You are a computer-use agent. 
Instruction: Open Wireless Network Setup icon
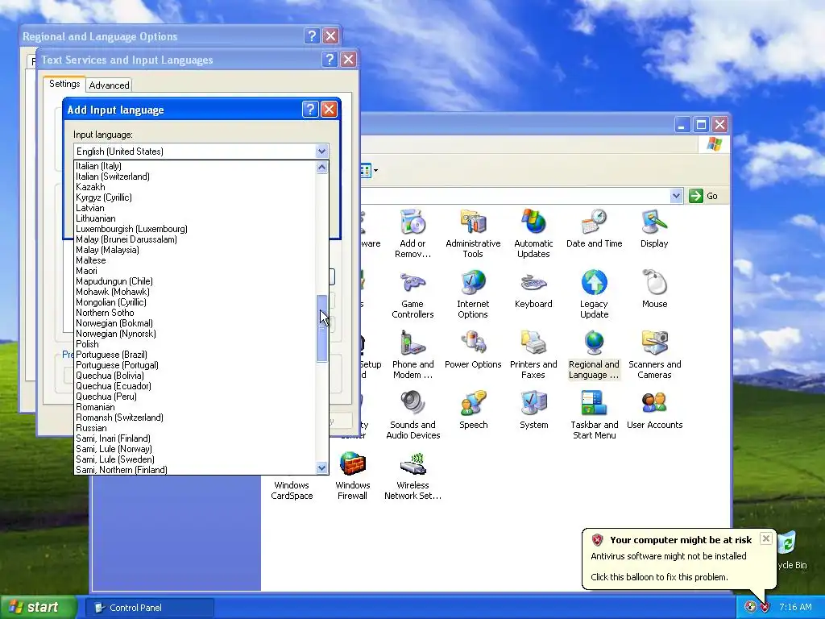point(412,476)
